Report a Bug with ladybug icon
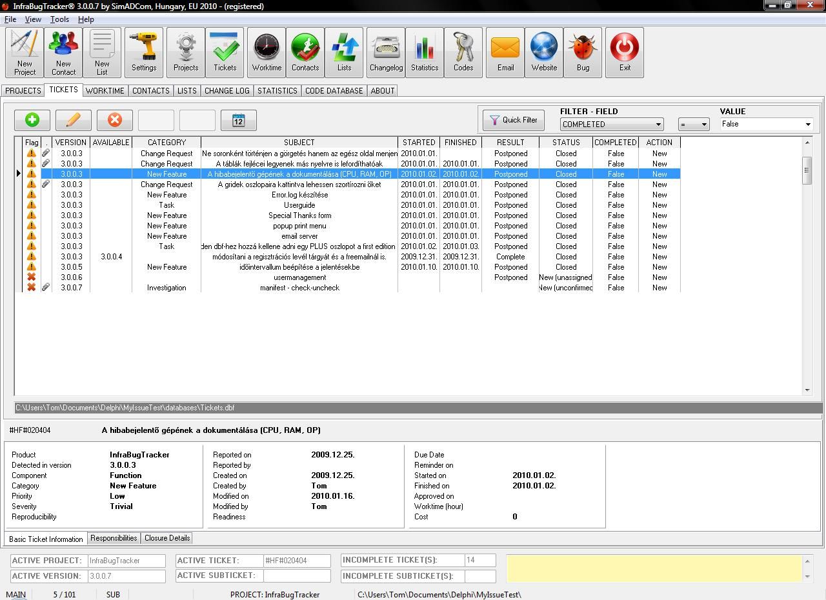Screen dimensions: 826x600 click(583, 53)
